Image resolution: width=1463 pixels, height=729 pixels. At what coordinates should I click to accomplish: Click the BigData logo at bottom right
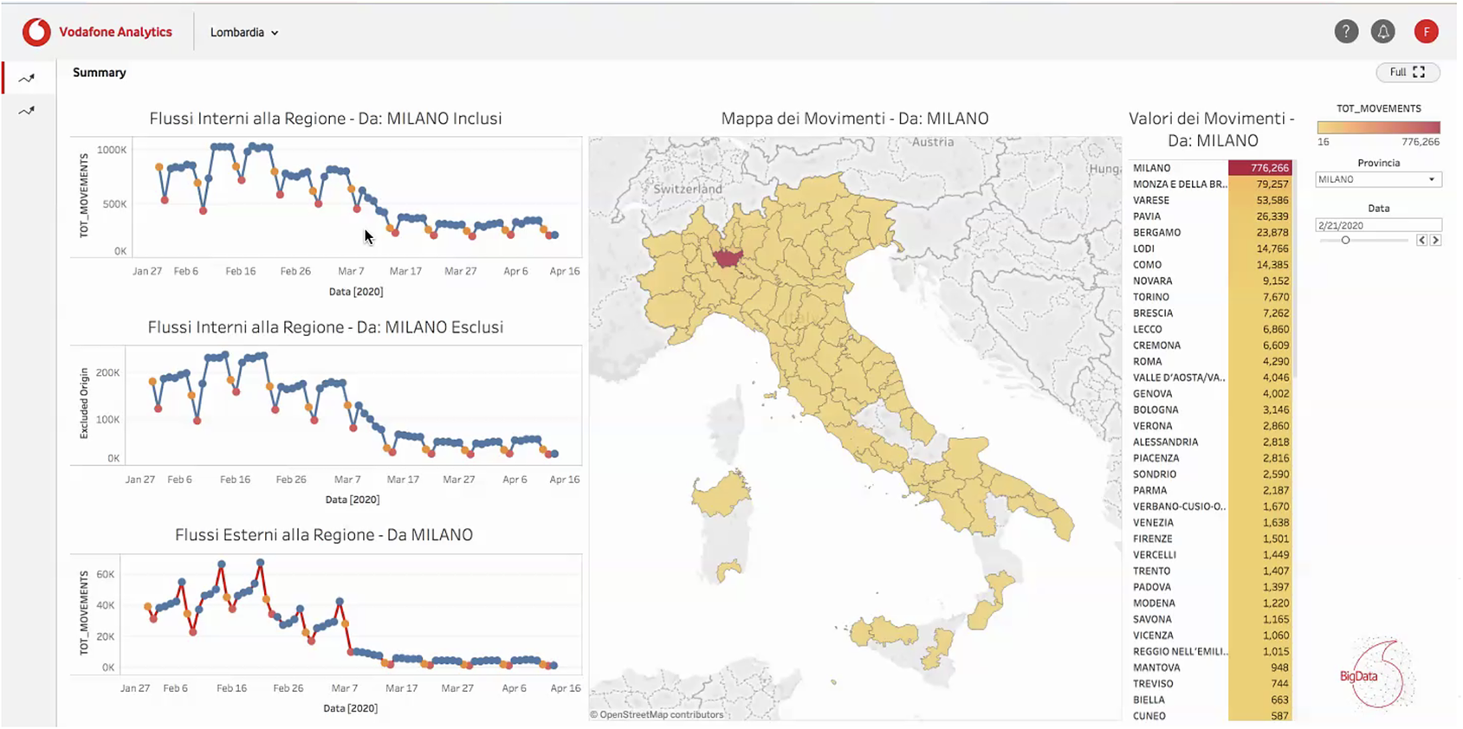click(1375, 675)
